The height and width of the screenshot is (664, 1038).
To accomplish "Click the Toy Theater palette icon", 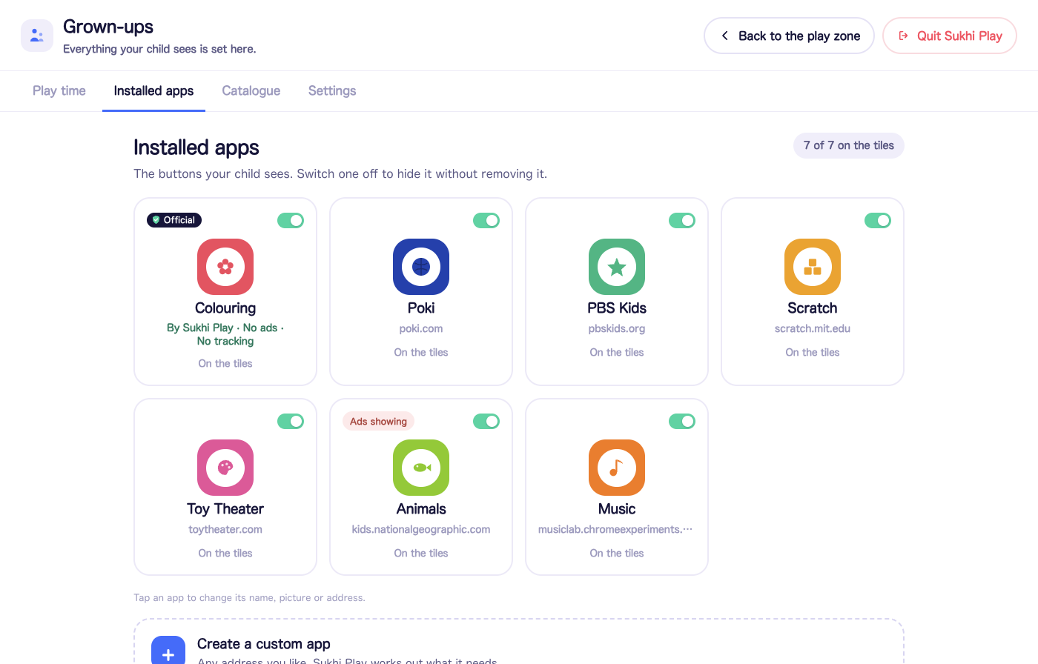I will (225, 468).
